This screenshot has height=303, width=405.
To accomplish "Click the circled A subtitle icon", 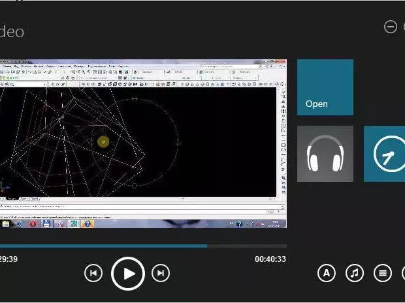I will (x=327, y=273).
